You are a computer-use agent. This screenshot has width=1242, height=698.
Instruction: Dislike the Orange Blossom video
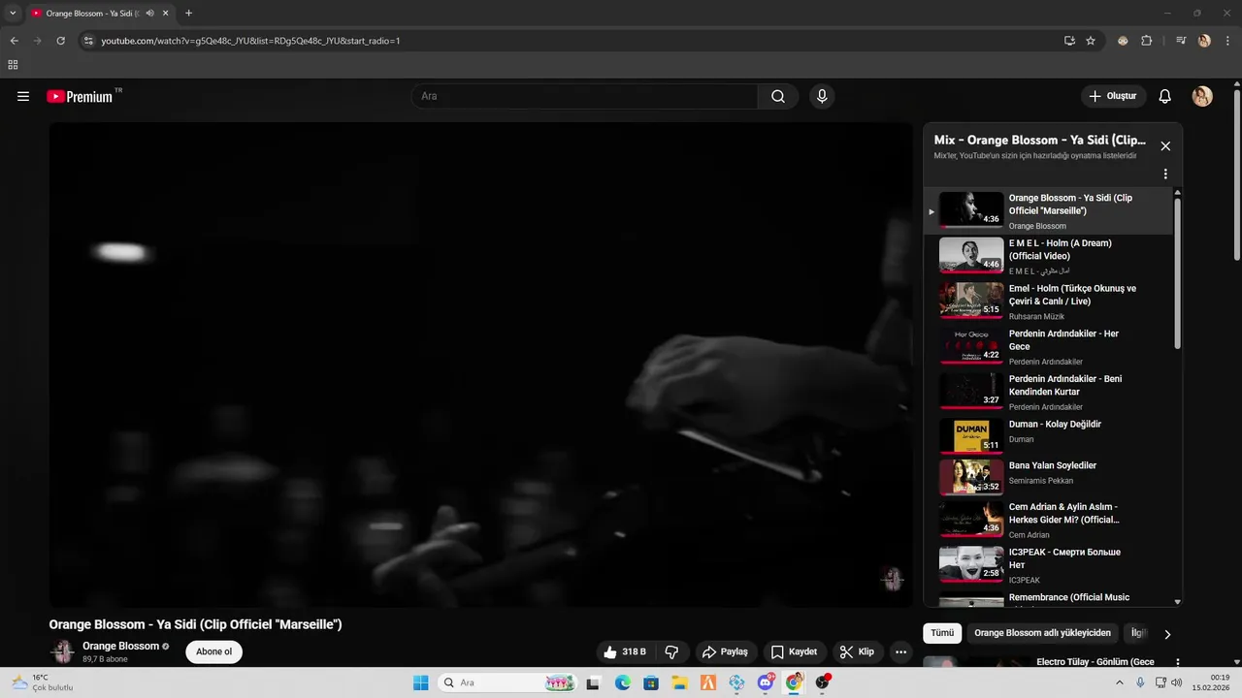[671, 651]
